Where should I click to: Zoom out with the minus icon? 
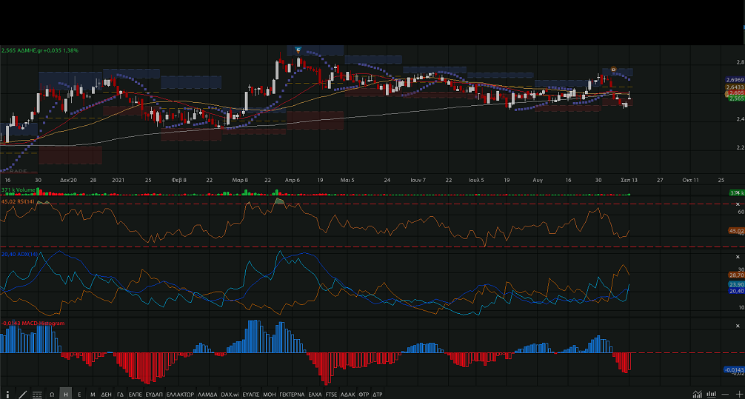[x=726, y=394]
